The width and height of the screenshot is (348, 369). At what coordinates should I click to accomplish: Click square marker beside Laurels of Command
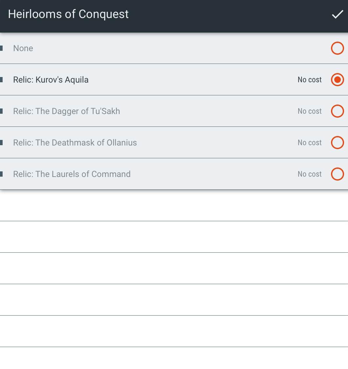click(1, 174)
